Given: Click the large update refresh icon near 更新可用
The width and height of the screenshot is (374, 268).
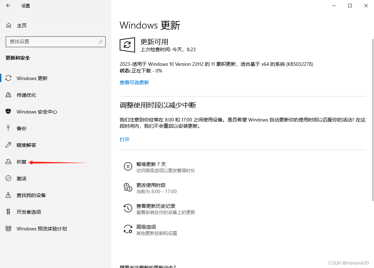Looking at the screenshot, I should (x=127, y=45).
